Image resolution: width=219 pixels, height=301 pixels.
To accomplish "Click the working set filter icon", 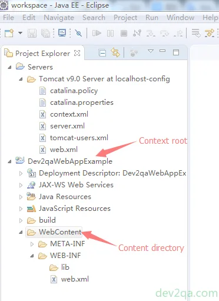I will [x=134, y=53].
